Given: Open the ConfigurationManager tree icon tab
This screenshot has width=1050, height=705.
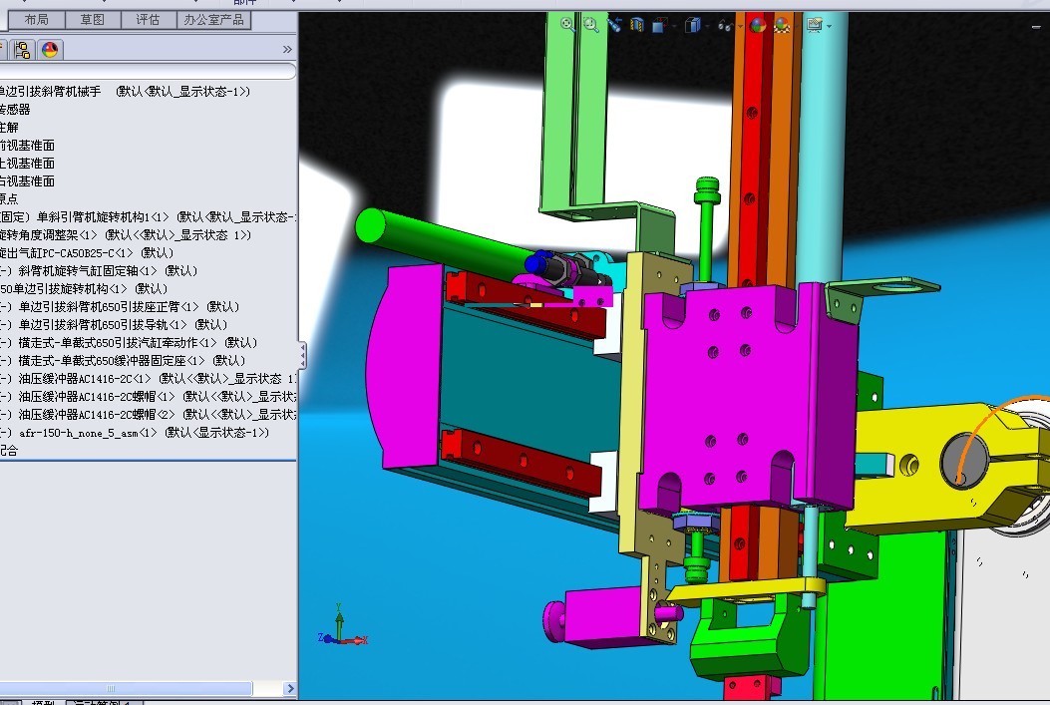Looking at the screenshot, I should click(22, 50).
